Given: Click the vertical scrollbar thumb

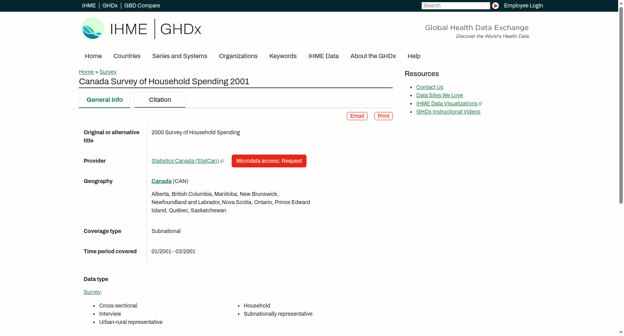Looking at the screenshot, I should click(621, 105).
